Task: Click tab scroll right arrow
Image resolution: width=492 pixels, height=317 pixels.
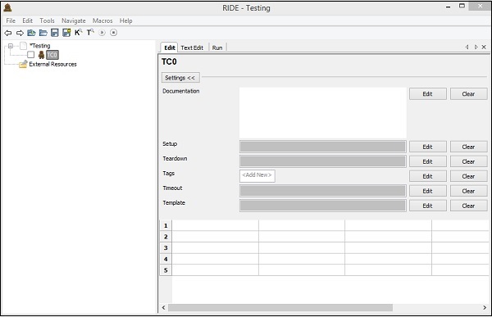Action: (x=476, y=47)
